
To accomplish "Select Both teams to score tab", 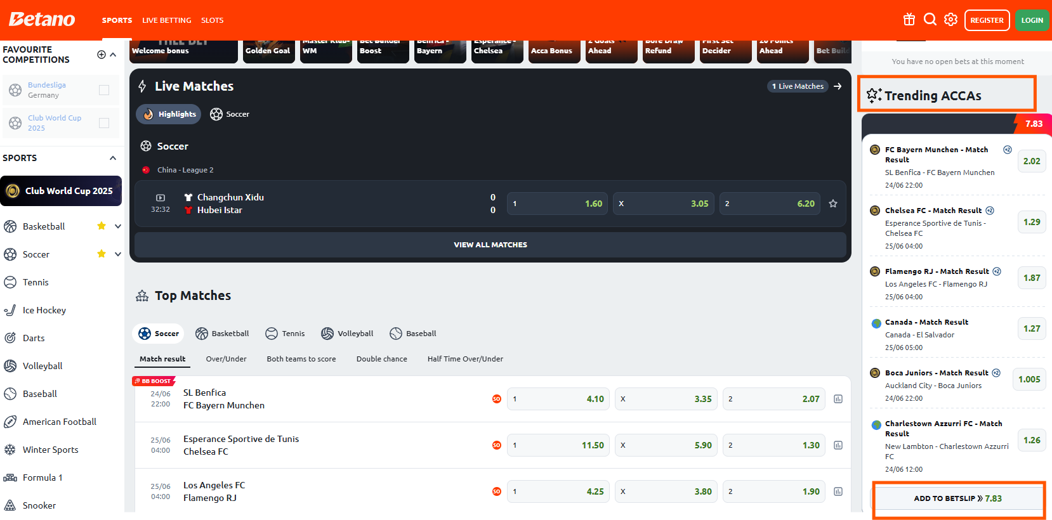I will click(301, 359).
